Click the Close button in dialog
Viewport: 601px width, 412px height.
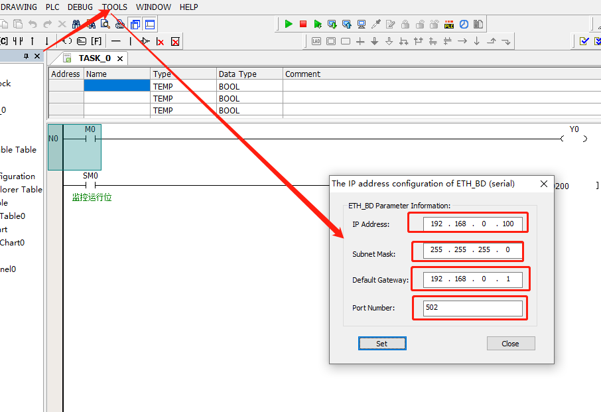point(510,343)
